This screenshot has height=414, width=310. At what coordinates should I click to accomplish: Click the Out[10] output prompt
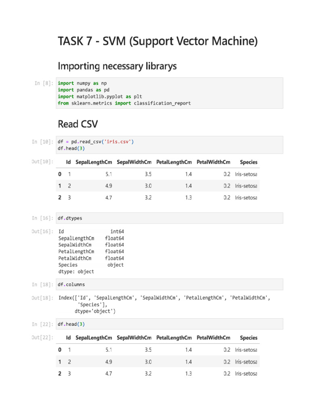coord(42,162)
